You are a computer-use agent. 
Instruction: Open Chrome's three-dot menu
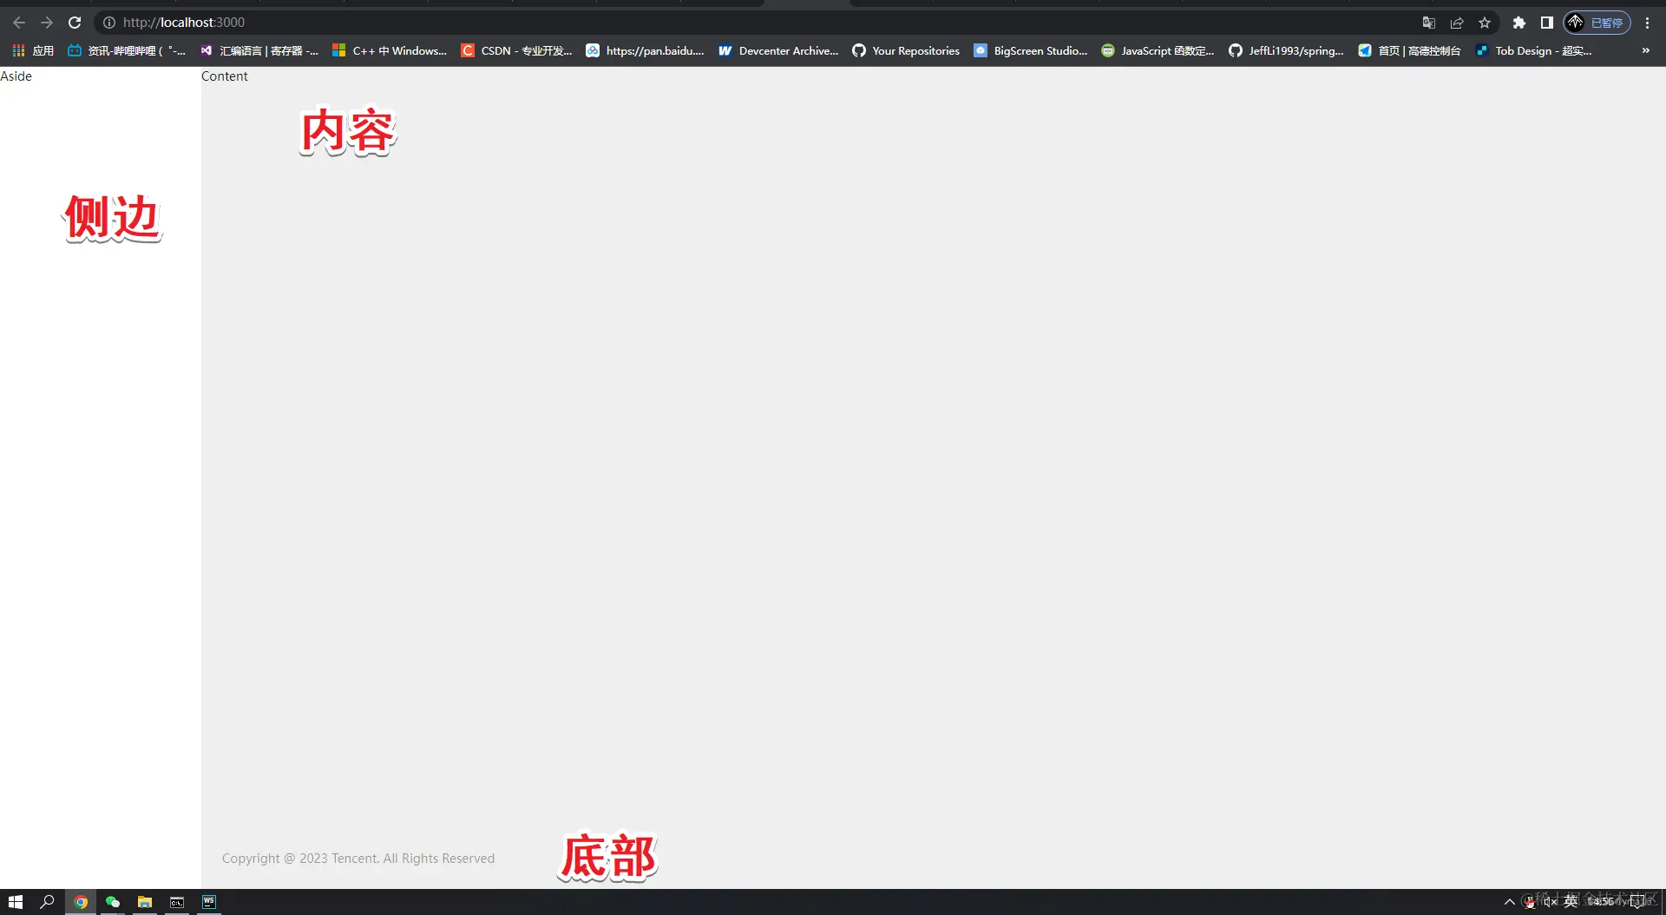coord(1648,23)
